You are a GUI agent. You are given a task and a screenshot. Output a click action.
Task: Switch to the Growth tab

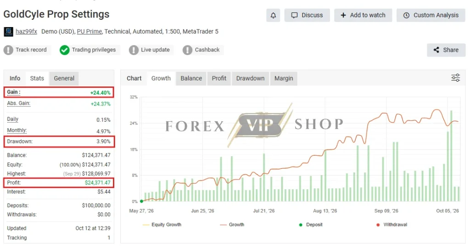[x=161, y=78]
